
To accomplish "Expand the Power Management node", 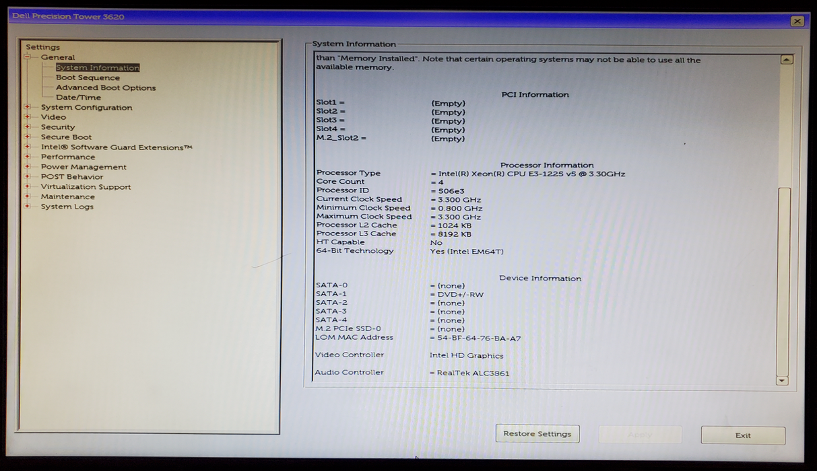I will click(x=28, y=167).
